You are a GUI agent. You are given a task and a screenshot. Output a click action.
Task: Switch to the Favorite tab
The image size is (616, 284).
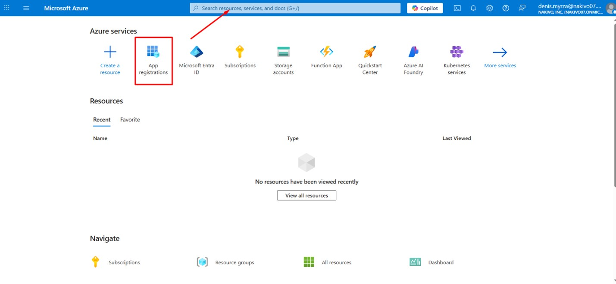click(130, 120)
